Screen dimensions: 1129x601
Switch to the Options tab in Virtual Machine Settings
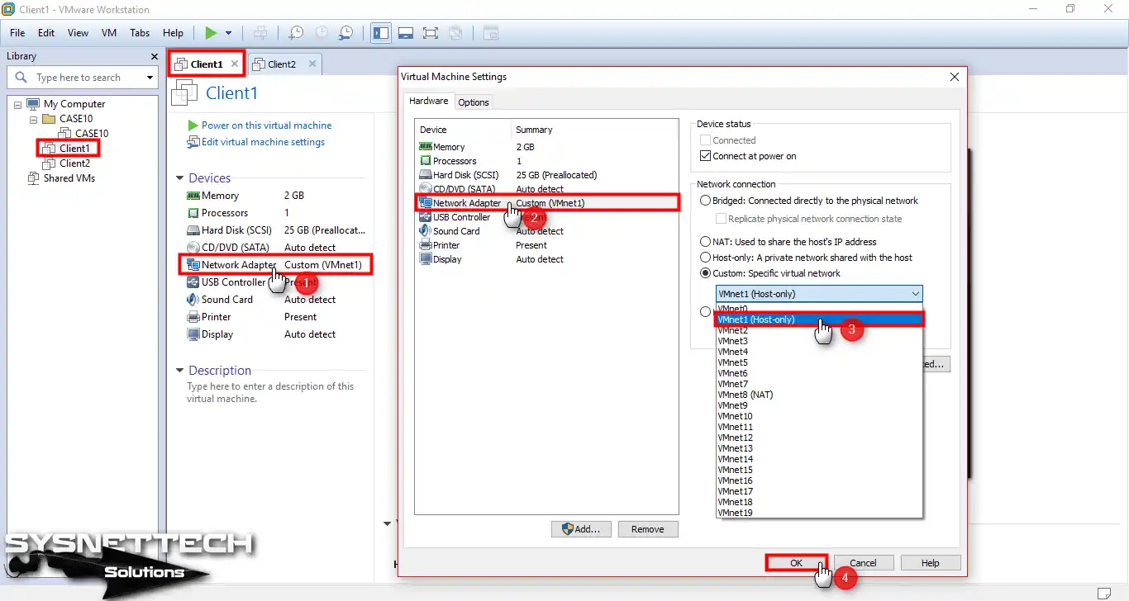(473, 102)
